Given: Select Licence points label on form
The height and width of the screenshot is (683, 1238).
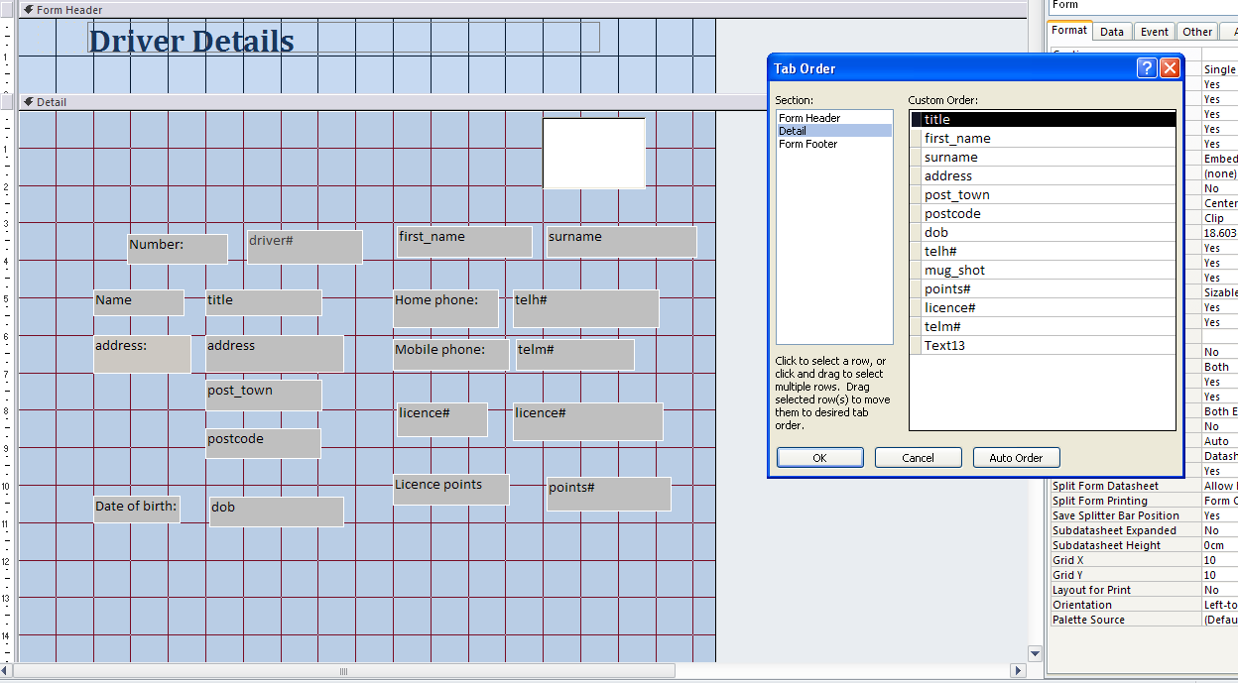Looking at the screenshot, I should click(451, 490).
